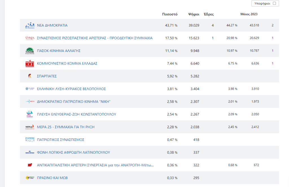Image resolution: width=289 pixels, height=187 pixels.
Task: Click the 5.282 votes value
Action: 195,76
